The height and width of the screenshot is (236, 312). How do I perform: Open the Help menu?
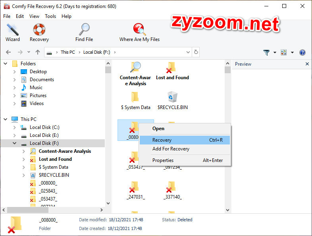coord(66,16)
